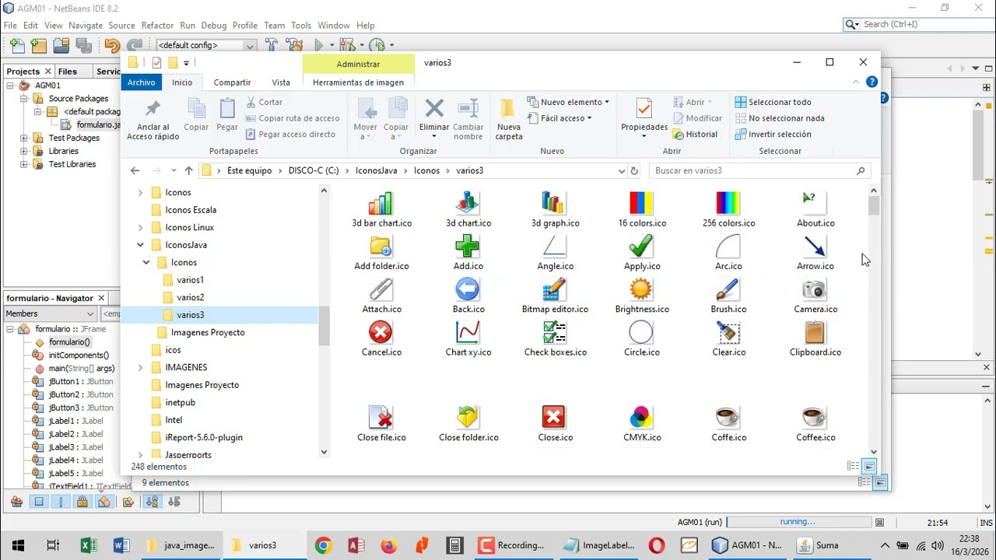
Task: Click the Mover a icon in Organizar group
Action: (365, 109)
